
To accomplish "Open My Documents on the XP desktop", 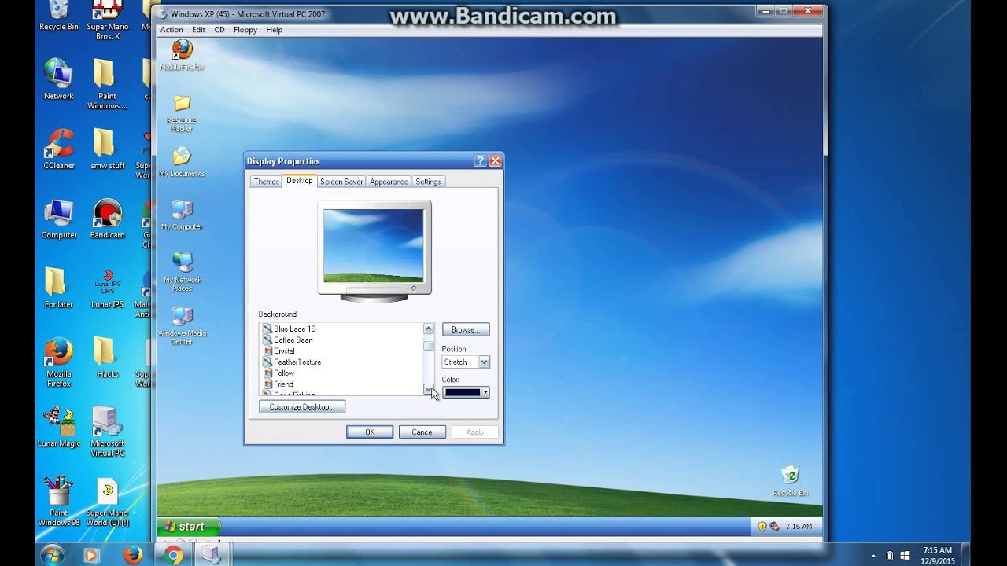I will click(182, 162).
